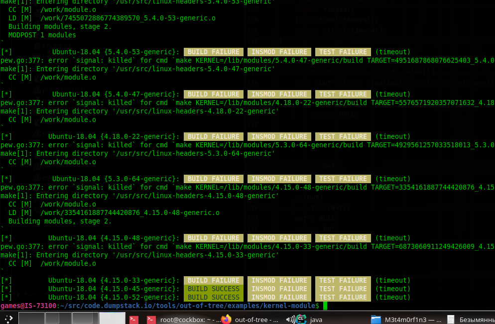Click TEST FAILURE badge for 4.18.0-22-generic
The width and height of the screenshot is (495, 324).
click(343, 136)
